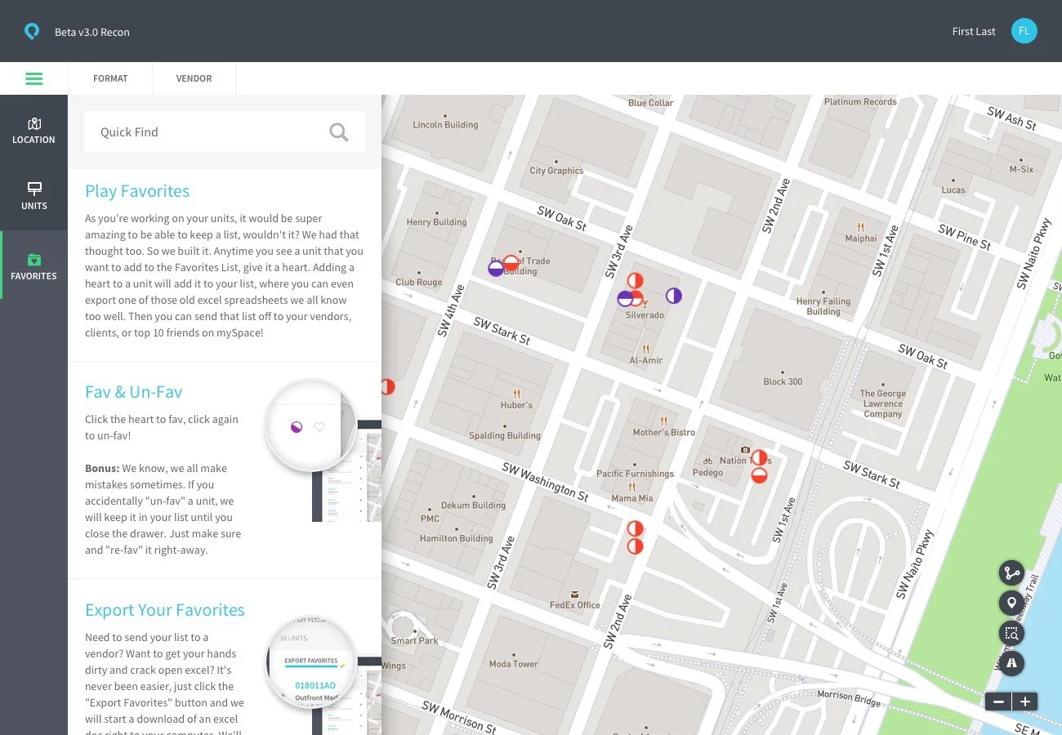Image resolution: width=1062 pixels, height=735 pixels.
Task: Open the Units sidebar section
Action: tap(33, 197)
